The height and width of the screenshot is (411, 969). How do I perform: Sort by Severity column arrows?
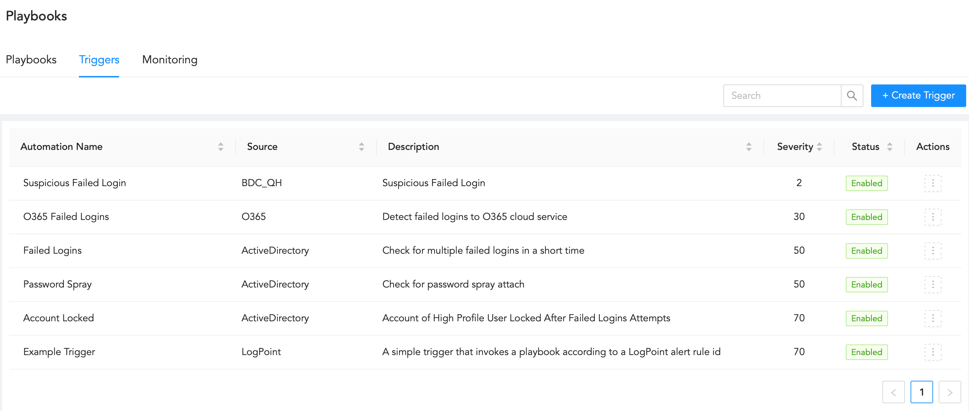(819, 147)
